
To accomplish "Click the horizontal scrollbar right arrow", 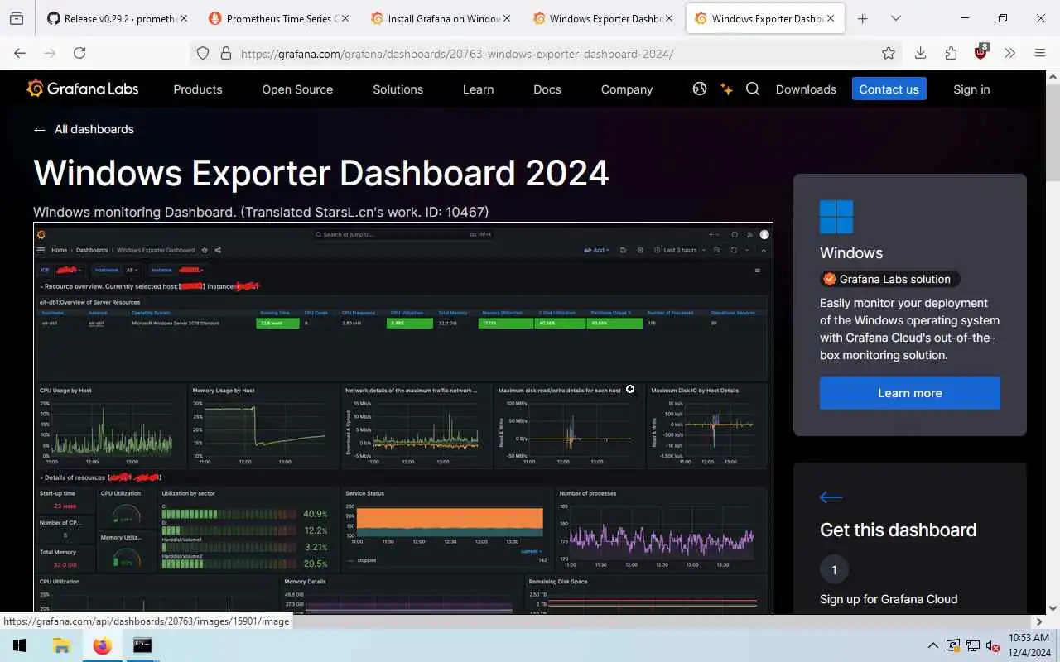I will (1039, 621).
